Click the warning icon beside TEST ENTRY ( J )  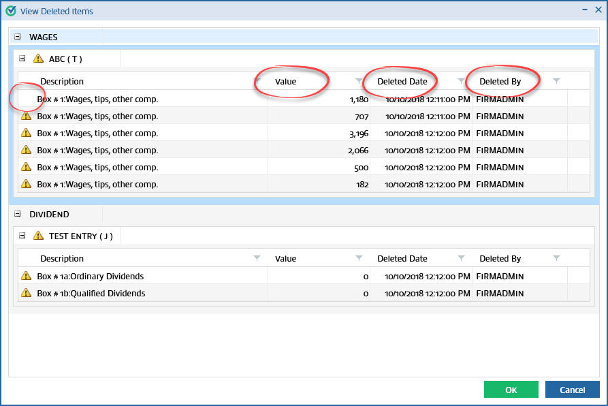coord(38,236)
